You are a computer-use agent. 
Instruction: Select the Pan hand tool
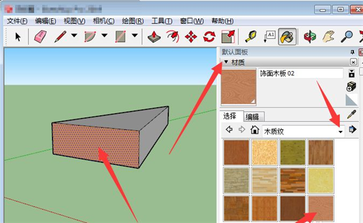coord(329,36)
